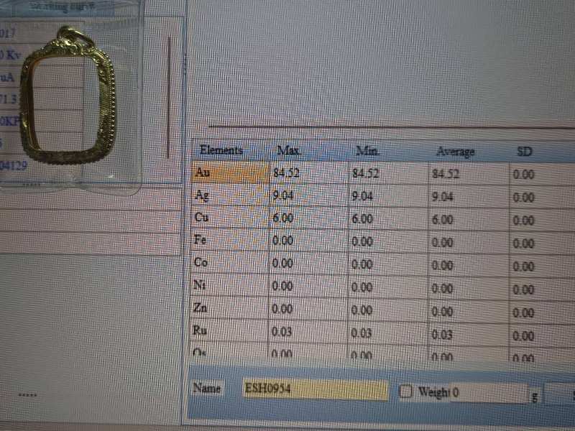575x431 pixels.
Task: Click the Name field containing ESH0954
Action: (x=315, y=389)
